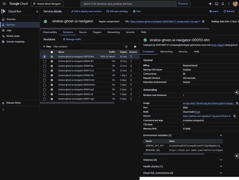Click the header Search button
239x180 pixels.
pos(183,4)
